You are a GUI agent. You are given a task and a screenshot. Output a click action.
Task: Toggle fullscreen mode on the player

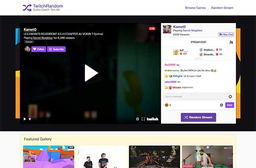point(143,119)
